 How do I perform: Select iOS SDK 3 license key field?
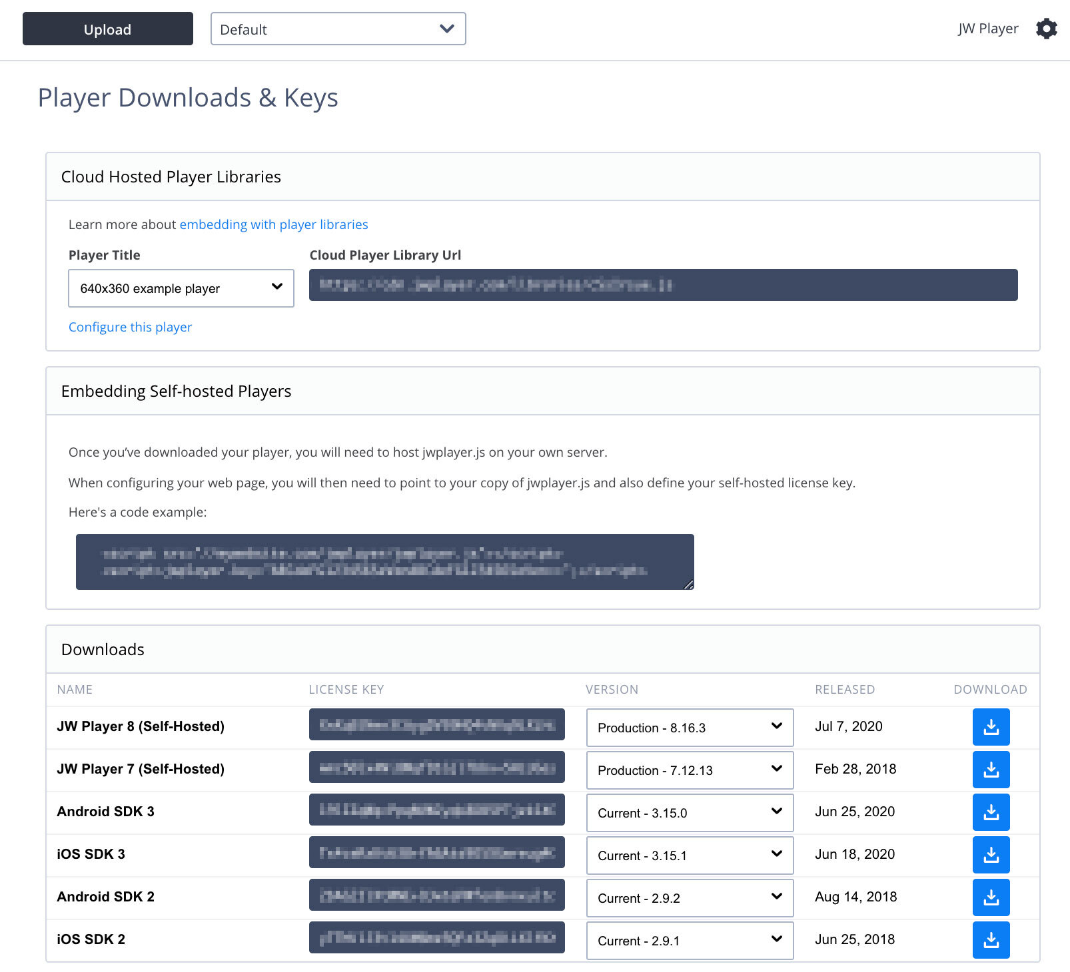[436, 852]
